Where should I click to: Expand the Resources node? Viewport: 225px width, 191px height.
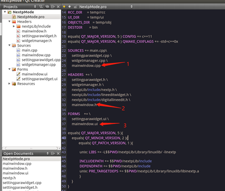[x=10, y=84]
